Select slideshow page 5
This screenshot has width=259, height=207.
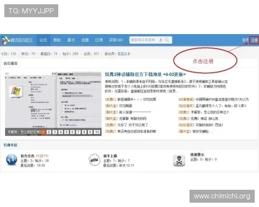click(66, 132)
